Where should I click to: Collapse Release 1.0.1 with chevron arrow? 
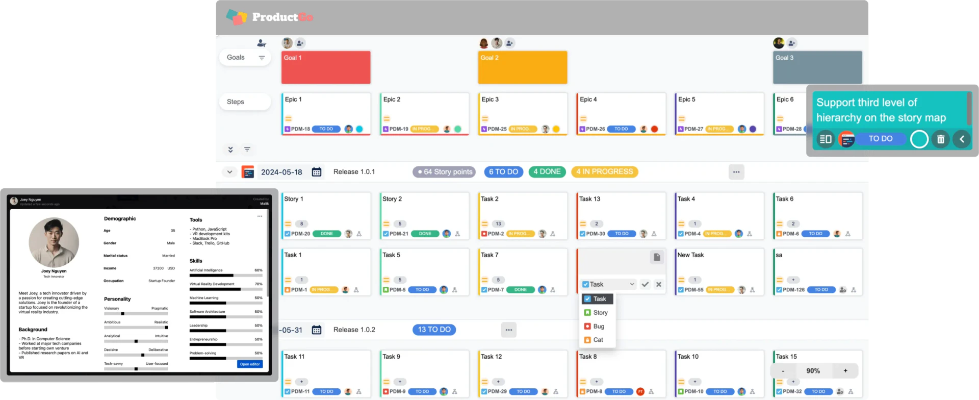229,172
